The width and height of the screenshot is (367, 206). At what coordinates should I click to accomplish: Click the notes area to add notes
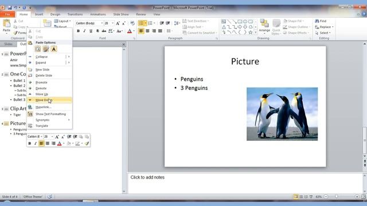click(x=245, y=183)
